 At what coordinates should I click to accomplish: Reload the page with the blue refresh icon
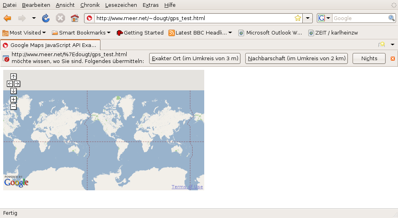(46, 18)
